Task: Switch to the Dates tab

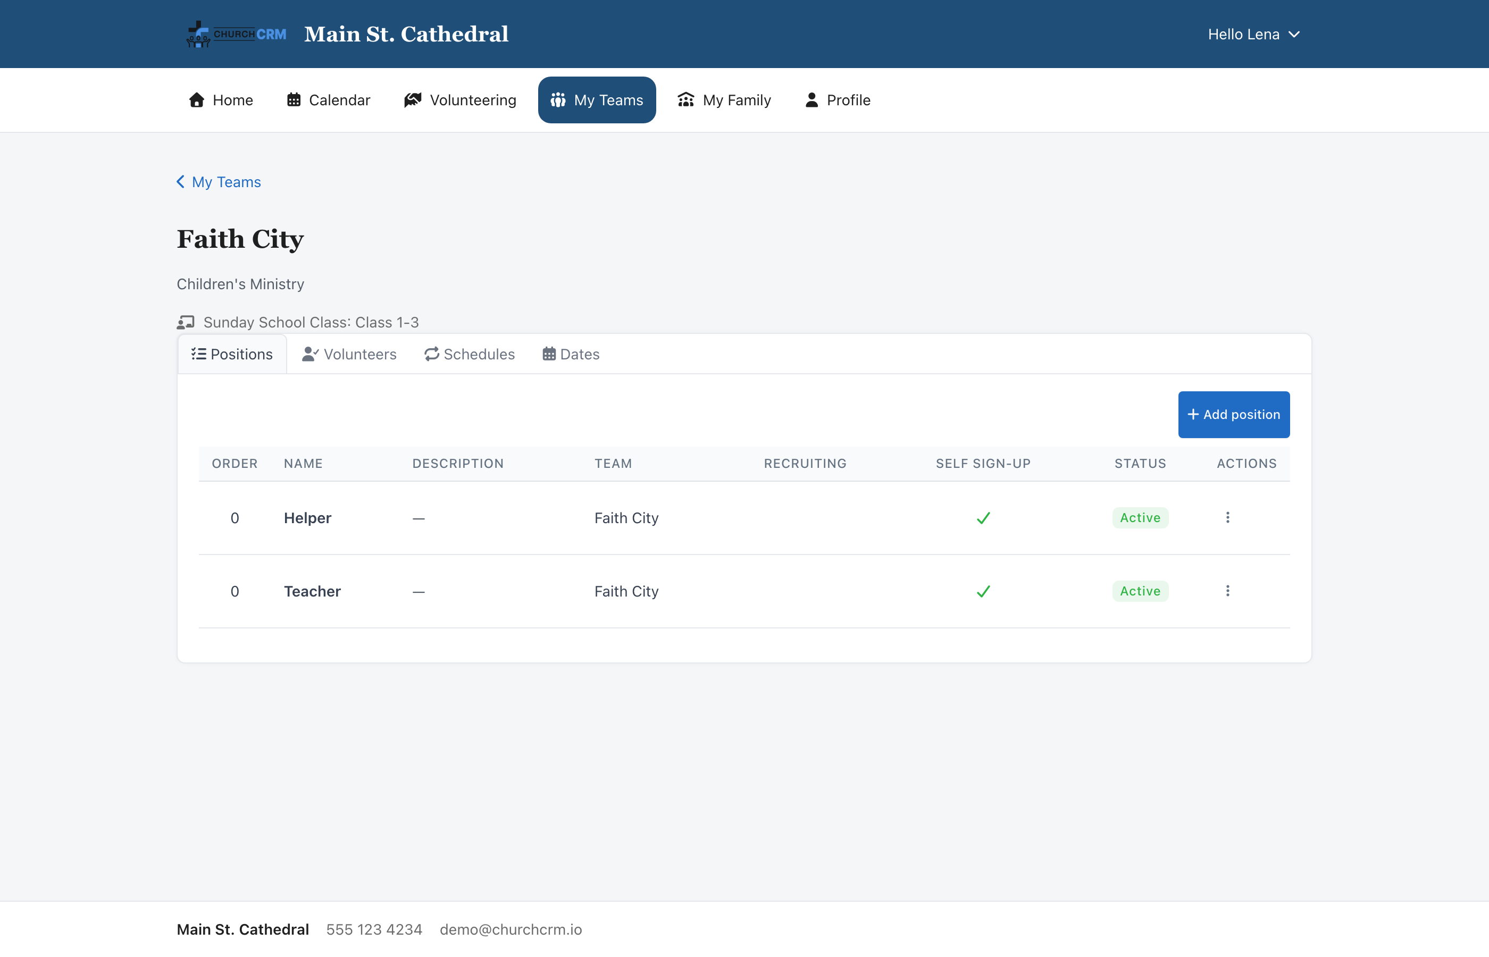Action: [571, 354]
